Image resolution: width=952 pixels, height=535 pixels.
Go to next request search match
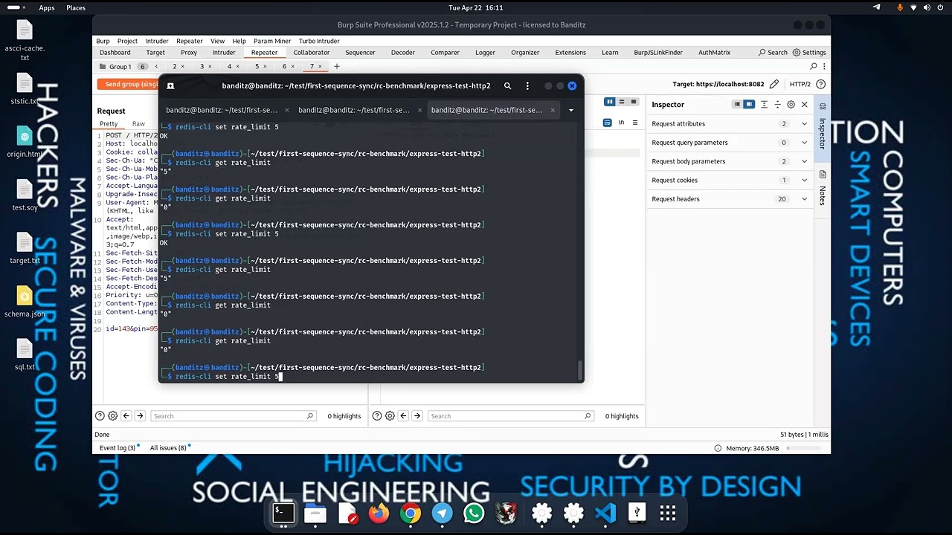140,416
